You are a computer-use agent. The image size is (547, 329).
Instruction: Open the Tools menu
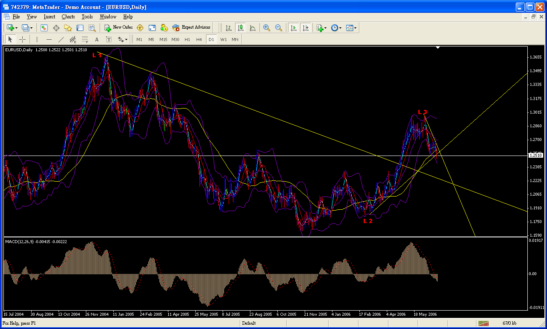87,17
